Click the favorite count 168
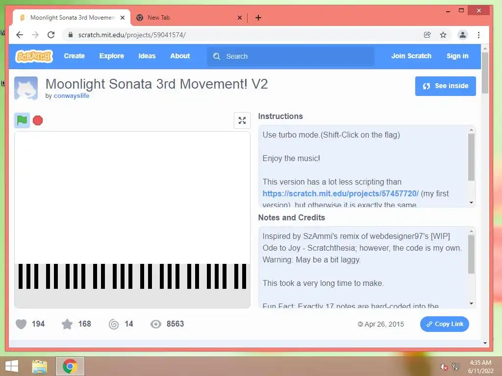Screen dimensions: 502x376 pos(84,324)
